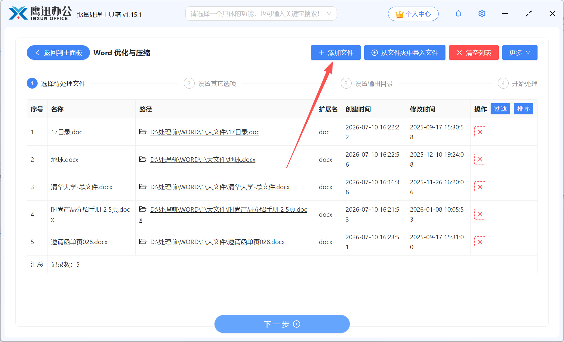Image resolution: width=564 pixels, height=342 pixels.
Task: Click the 序号 column header
Action: tap(37, 109)
